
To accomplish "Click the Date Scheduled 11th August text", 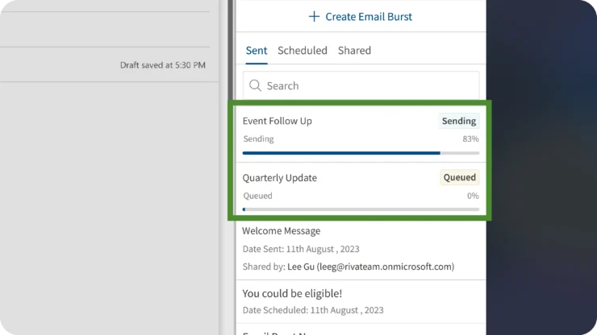I will point(313,310).
